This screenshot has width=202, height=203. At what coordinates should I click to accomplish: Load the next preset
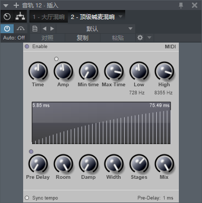[x=52, y=28]
